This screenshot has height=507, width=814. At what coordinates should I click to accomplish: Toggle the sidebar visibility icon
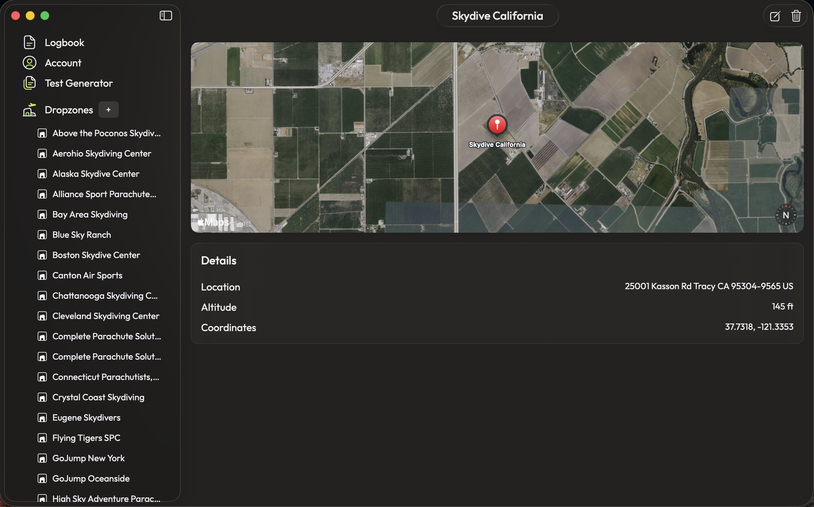click(166, 16)
